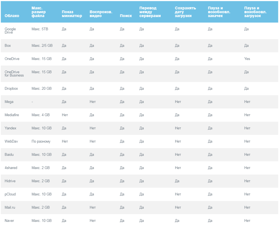
Task: Click the "Макс. 5TB" cell
Action: coord(40,29)
